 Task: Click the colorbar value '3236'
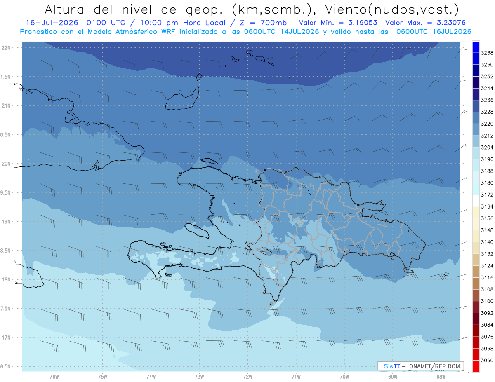487,100
